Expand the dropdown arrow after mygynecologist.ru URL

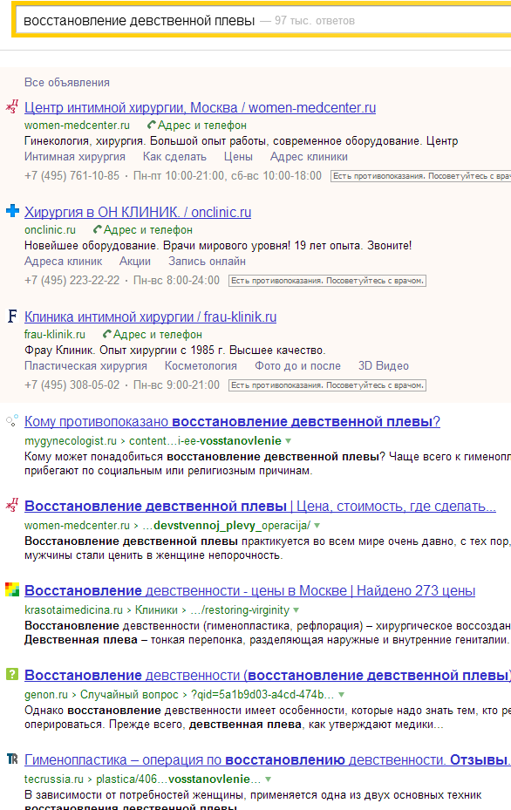pos(289,441)
